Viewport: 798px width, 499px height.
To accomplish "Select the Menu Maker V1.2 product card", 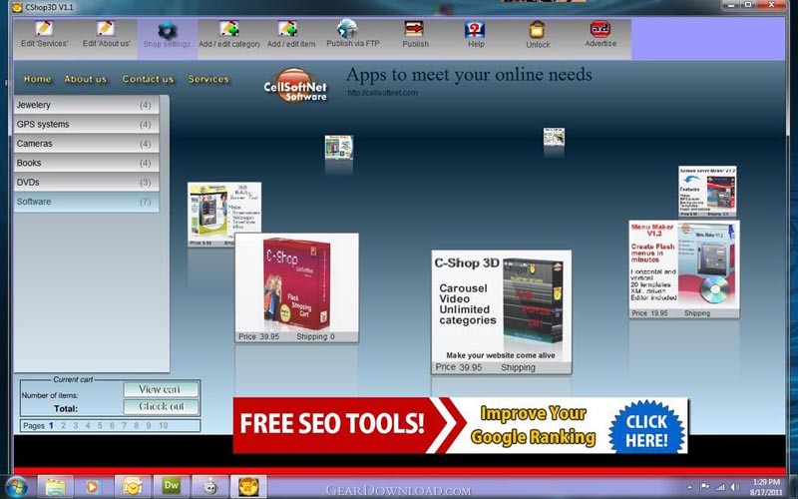I will (x=684, y=269).
